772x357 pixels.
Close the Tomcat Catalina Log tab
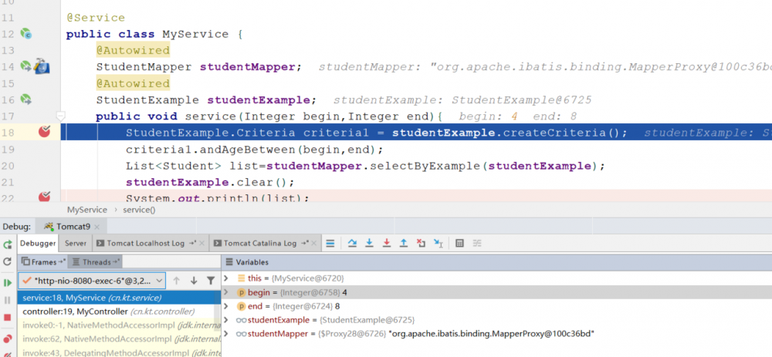[x=314, y=244]
